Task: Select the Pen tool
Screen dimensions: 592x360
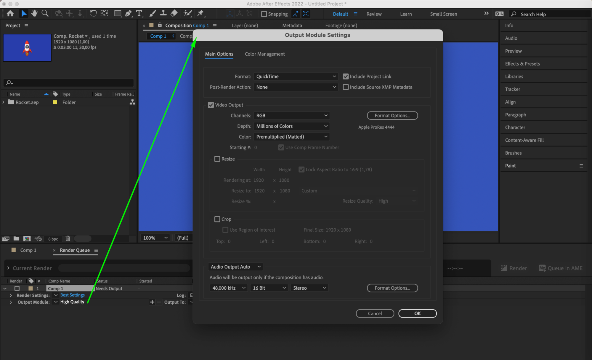Action: click(128, 13)
